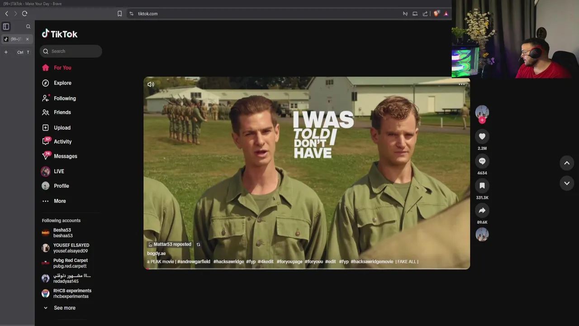Go back in the browser
This screenshot has height=326, width=579.
point(6,14)
